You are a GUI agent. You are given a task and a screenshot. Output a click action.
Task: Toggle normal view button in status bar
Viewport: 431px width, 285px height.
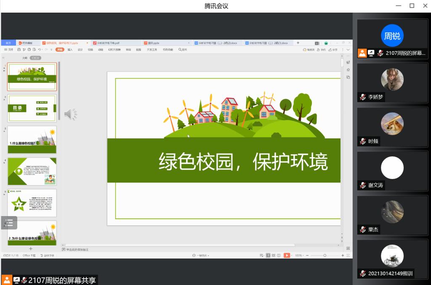(x=268, y=255)
